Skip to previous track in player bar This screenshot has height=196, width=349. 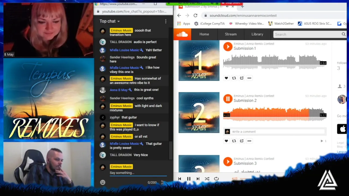pos(179,179)
